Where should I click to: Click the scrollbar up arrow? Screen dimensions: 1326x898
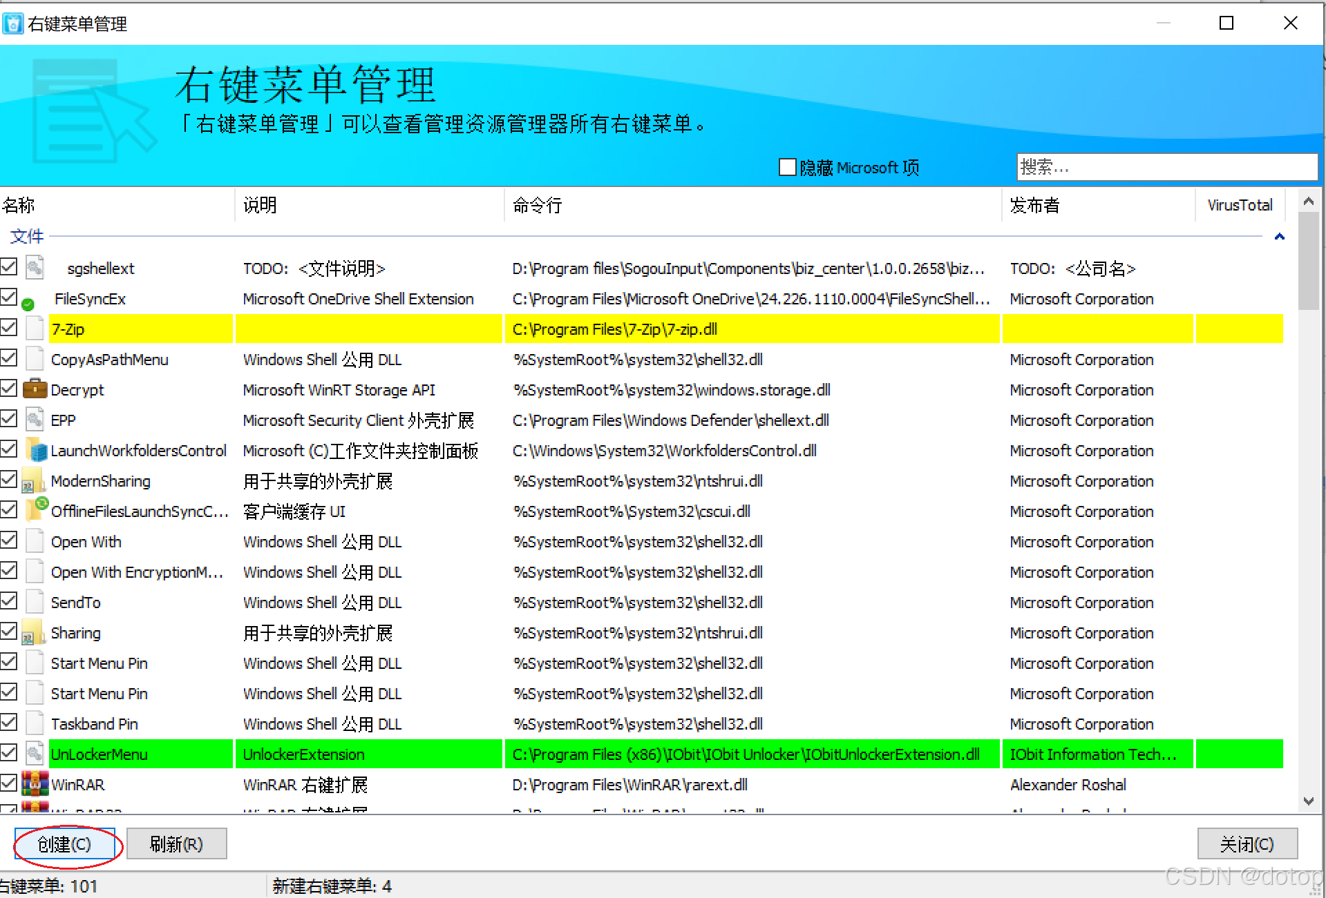(1308, 202)
